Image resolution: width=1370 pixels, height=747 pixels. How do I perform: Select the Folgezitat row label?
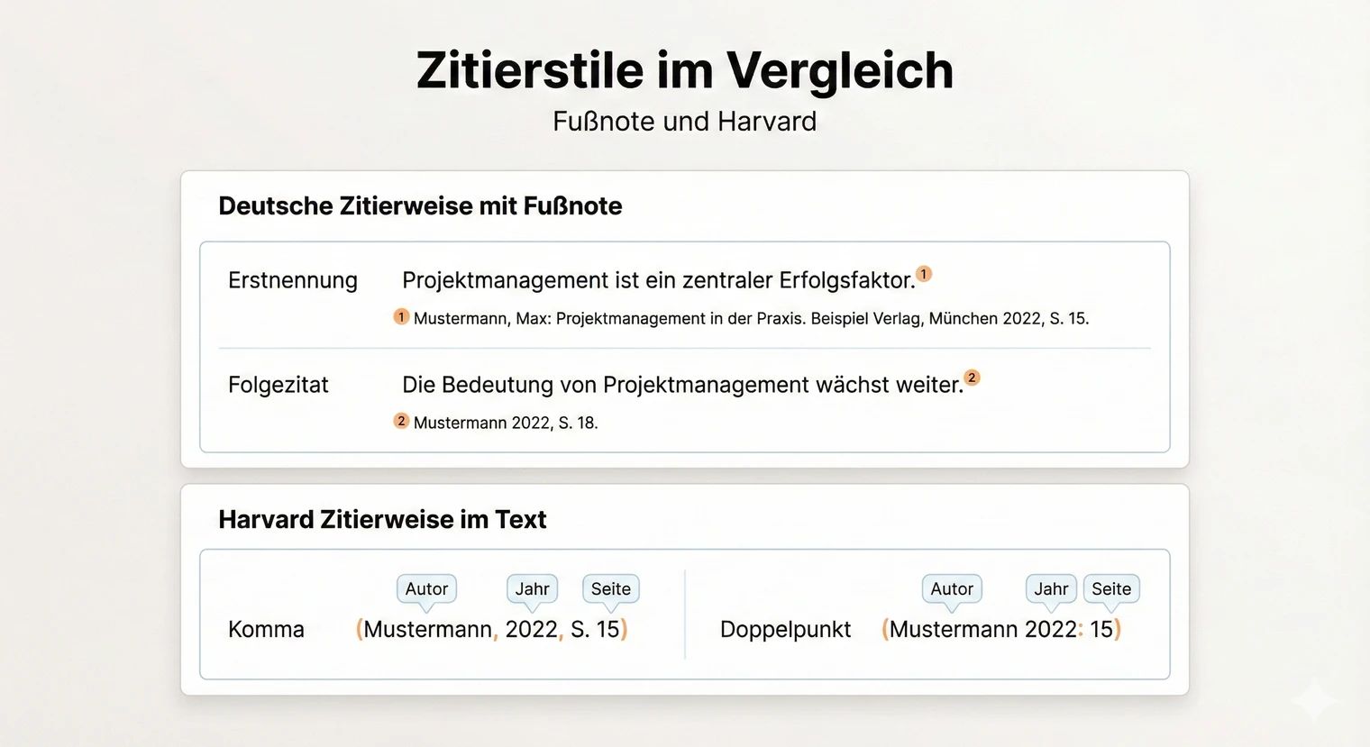point(278,385)
